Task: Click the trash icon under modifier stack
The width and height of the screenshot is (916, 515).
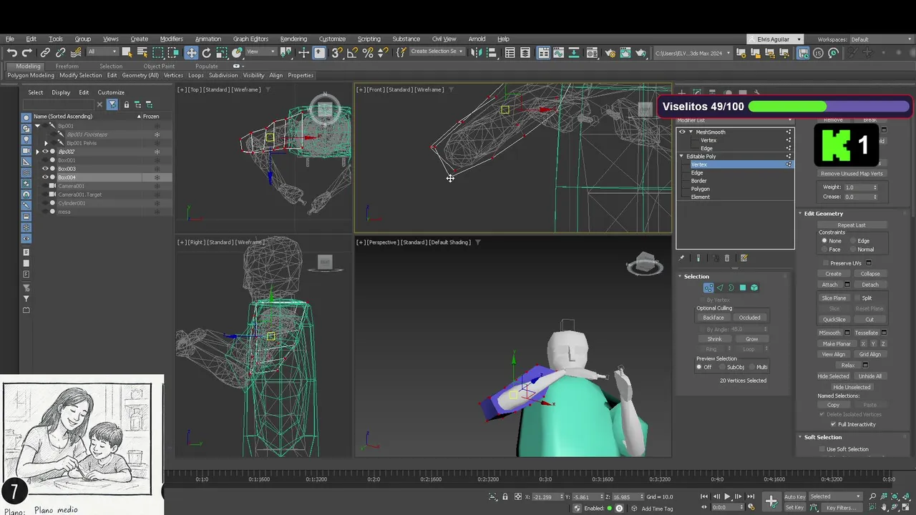Action: [727, 258]
